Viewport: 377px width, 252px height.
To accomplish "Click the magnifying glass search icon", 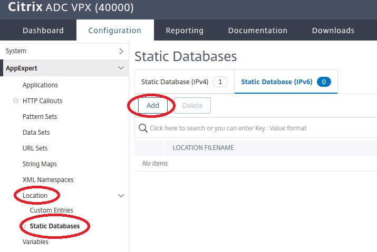I will point(143,128).
